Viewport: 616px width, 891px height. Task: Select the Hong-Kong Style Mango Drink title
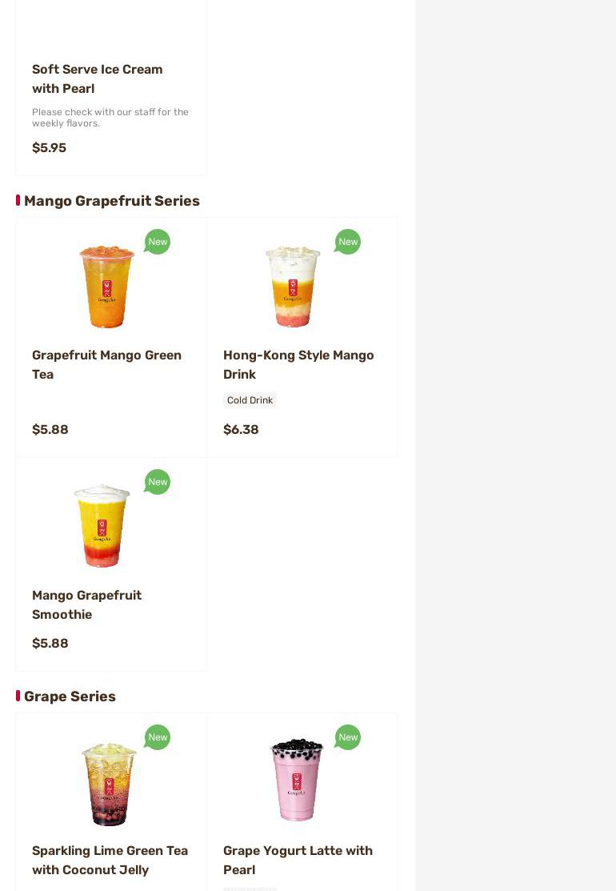[298, 364]
